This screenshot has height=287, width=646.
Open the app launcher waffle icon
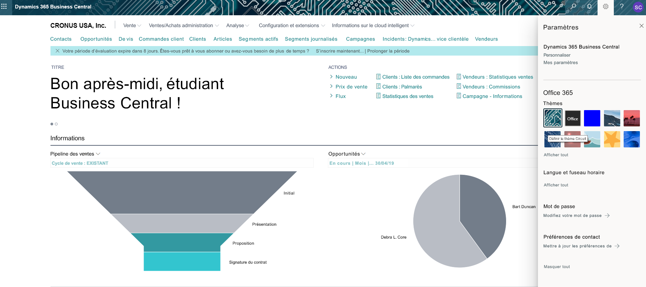4,6
